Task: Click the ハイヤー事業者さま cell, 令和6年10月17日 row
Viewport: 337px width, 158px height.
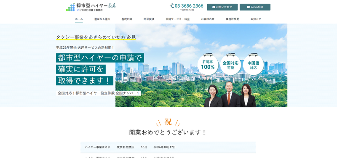Action: pyautogui.click(x=98, y=147)
